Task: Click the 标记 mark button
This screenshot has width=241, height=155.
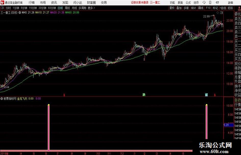Action: point(215,8)
